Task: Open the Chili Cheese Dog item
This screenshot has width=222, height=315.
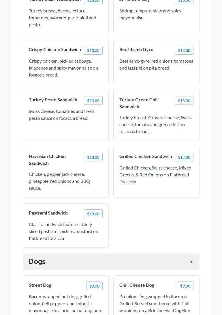Action: 137,285
